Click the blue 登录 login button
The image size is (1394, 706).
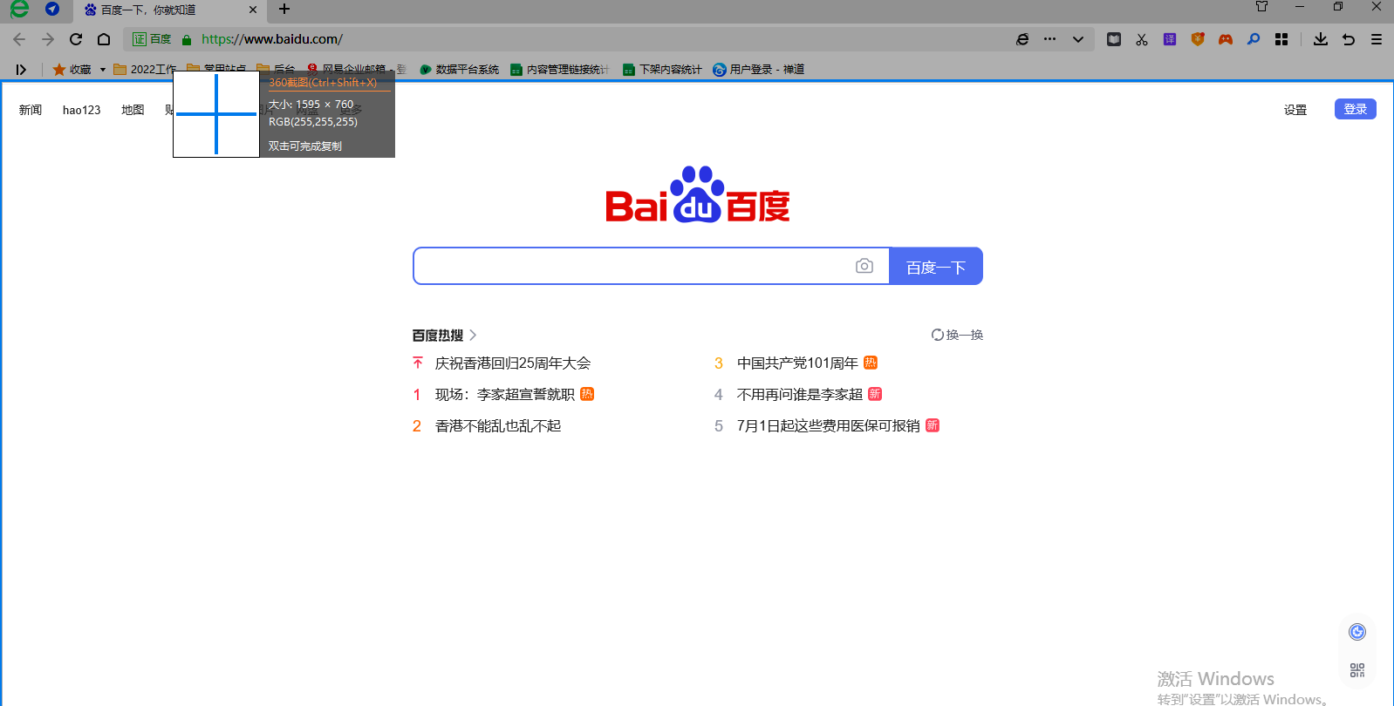(x=1356, y=109)
